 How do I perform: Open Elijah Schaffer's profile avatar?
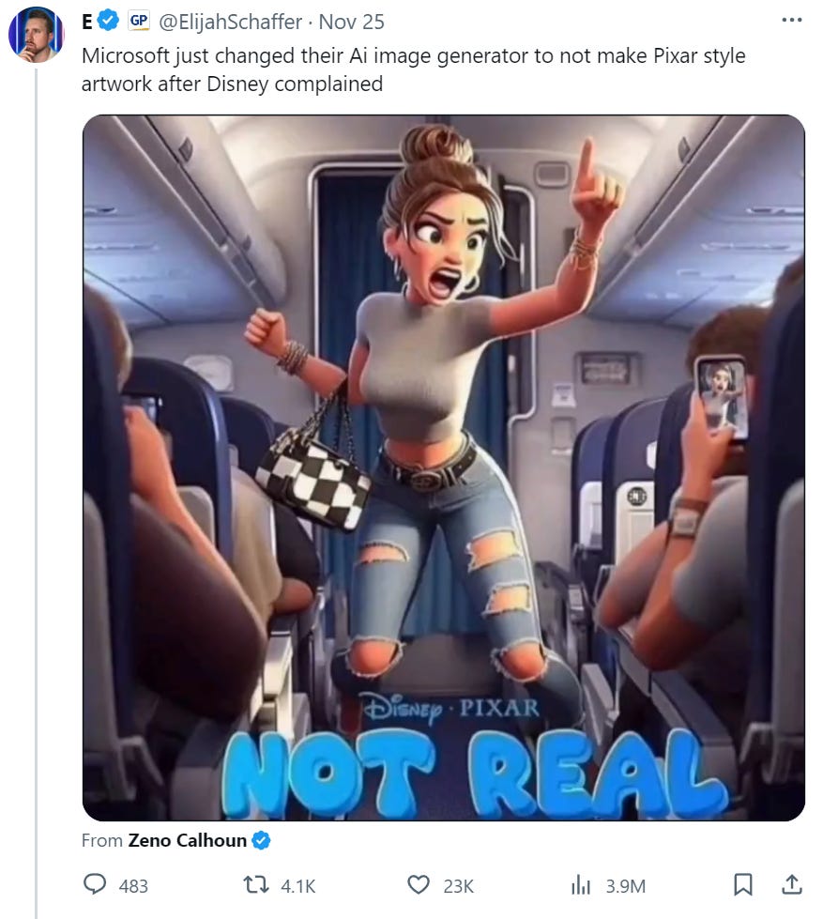(36, 35)
